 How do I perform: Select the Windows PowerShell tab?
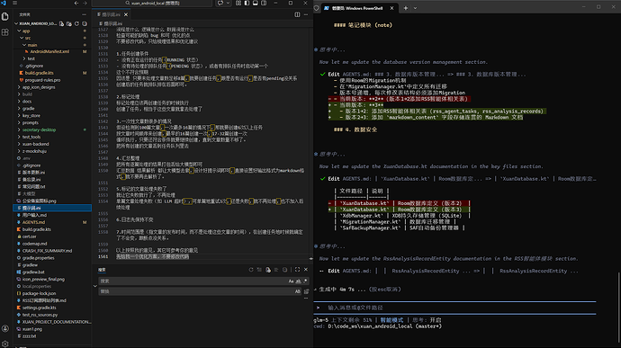click(x=357, y=8)
